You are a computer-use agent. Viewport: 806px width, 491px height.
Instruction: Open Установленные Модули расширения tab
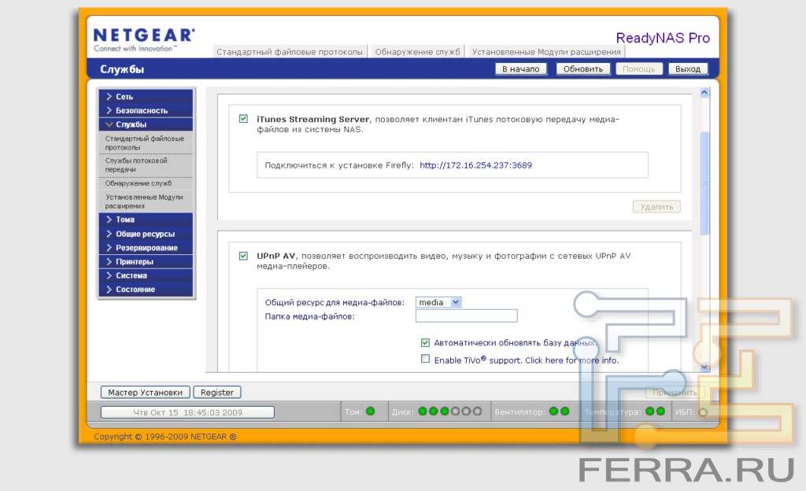click(x=546, y=52)
